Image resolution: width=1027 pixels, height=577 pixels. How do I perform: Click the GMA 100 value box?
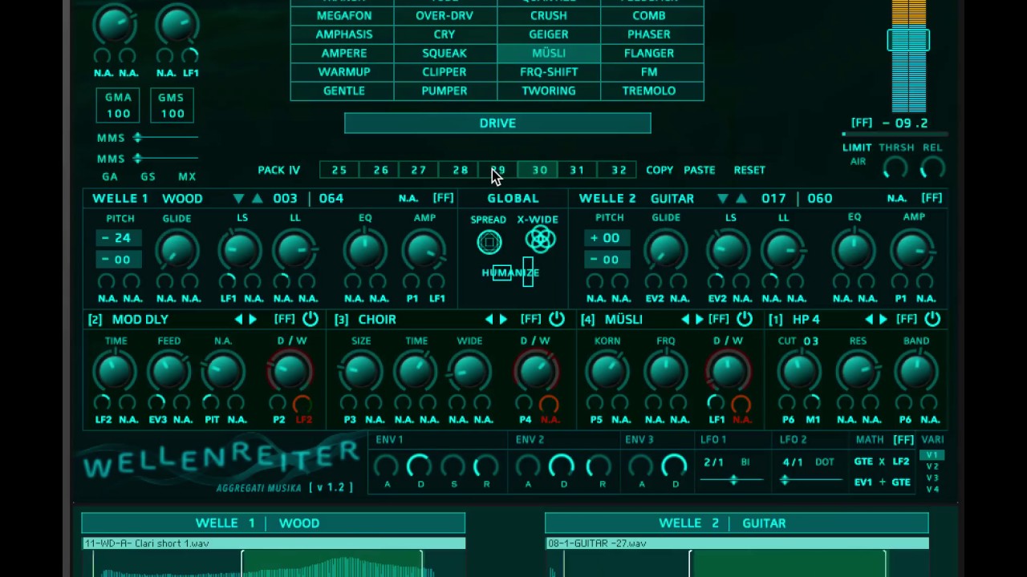click(x=118, y=105)
